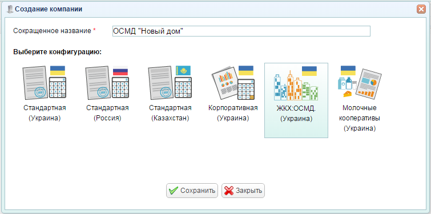Focus the Сокращенное название input field
Image resolution: width=431 pixels, height=214 pixels.
click(x=241, y=31)
